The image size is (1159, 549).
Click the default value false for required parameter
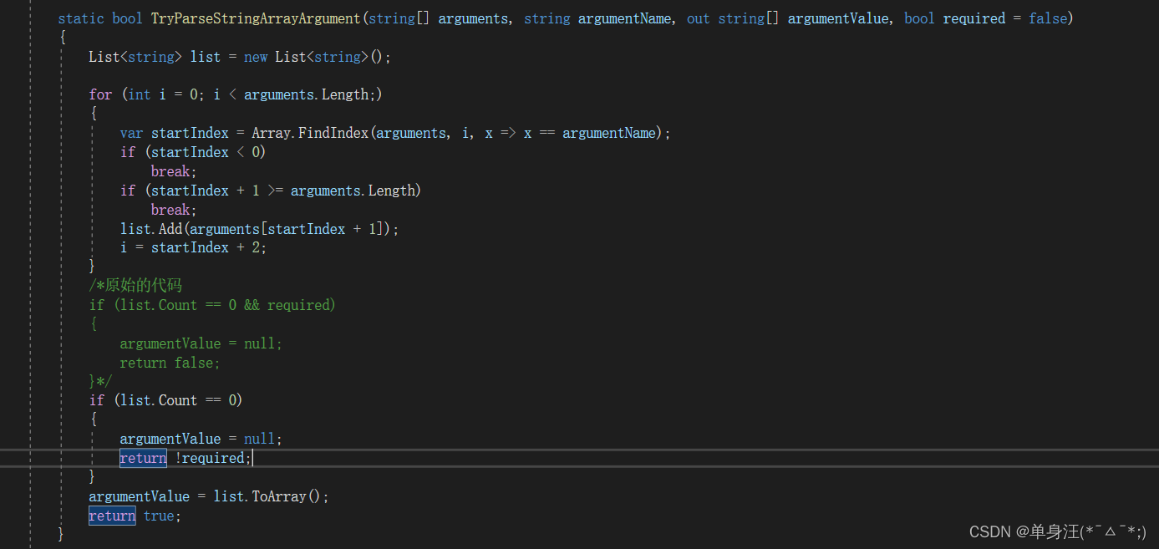coord(1047,18)
